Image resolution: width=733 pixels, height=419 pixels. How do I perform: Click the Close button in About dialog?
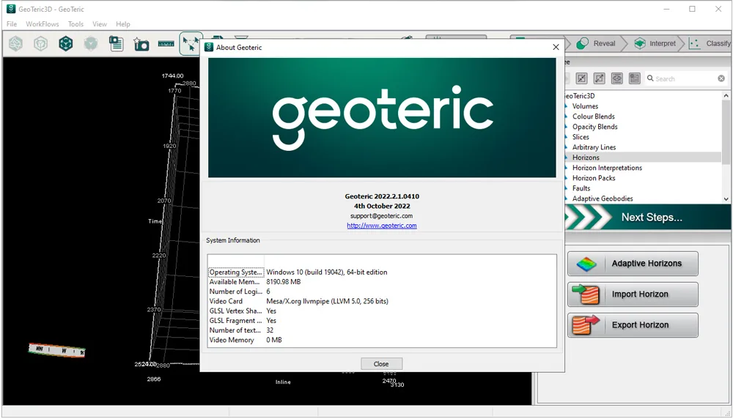[381, 364]
